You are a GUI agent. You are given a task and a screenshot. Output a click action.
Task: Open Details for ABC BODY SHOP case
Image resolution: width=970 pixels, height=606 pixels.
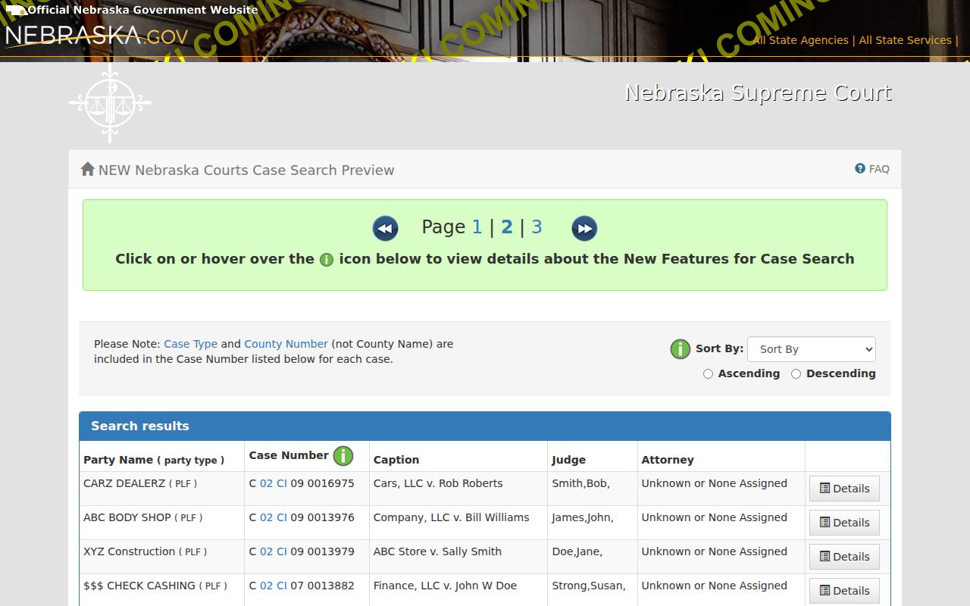[x=844, y=523]
